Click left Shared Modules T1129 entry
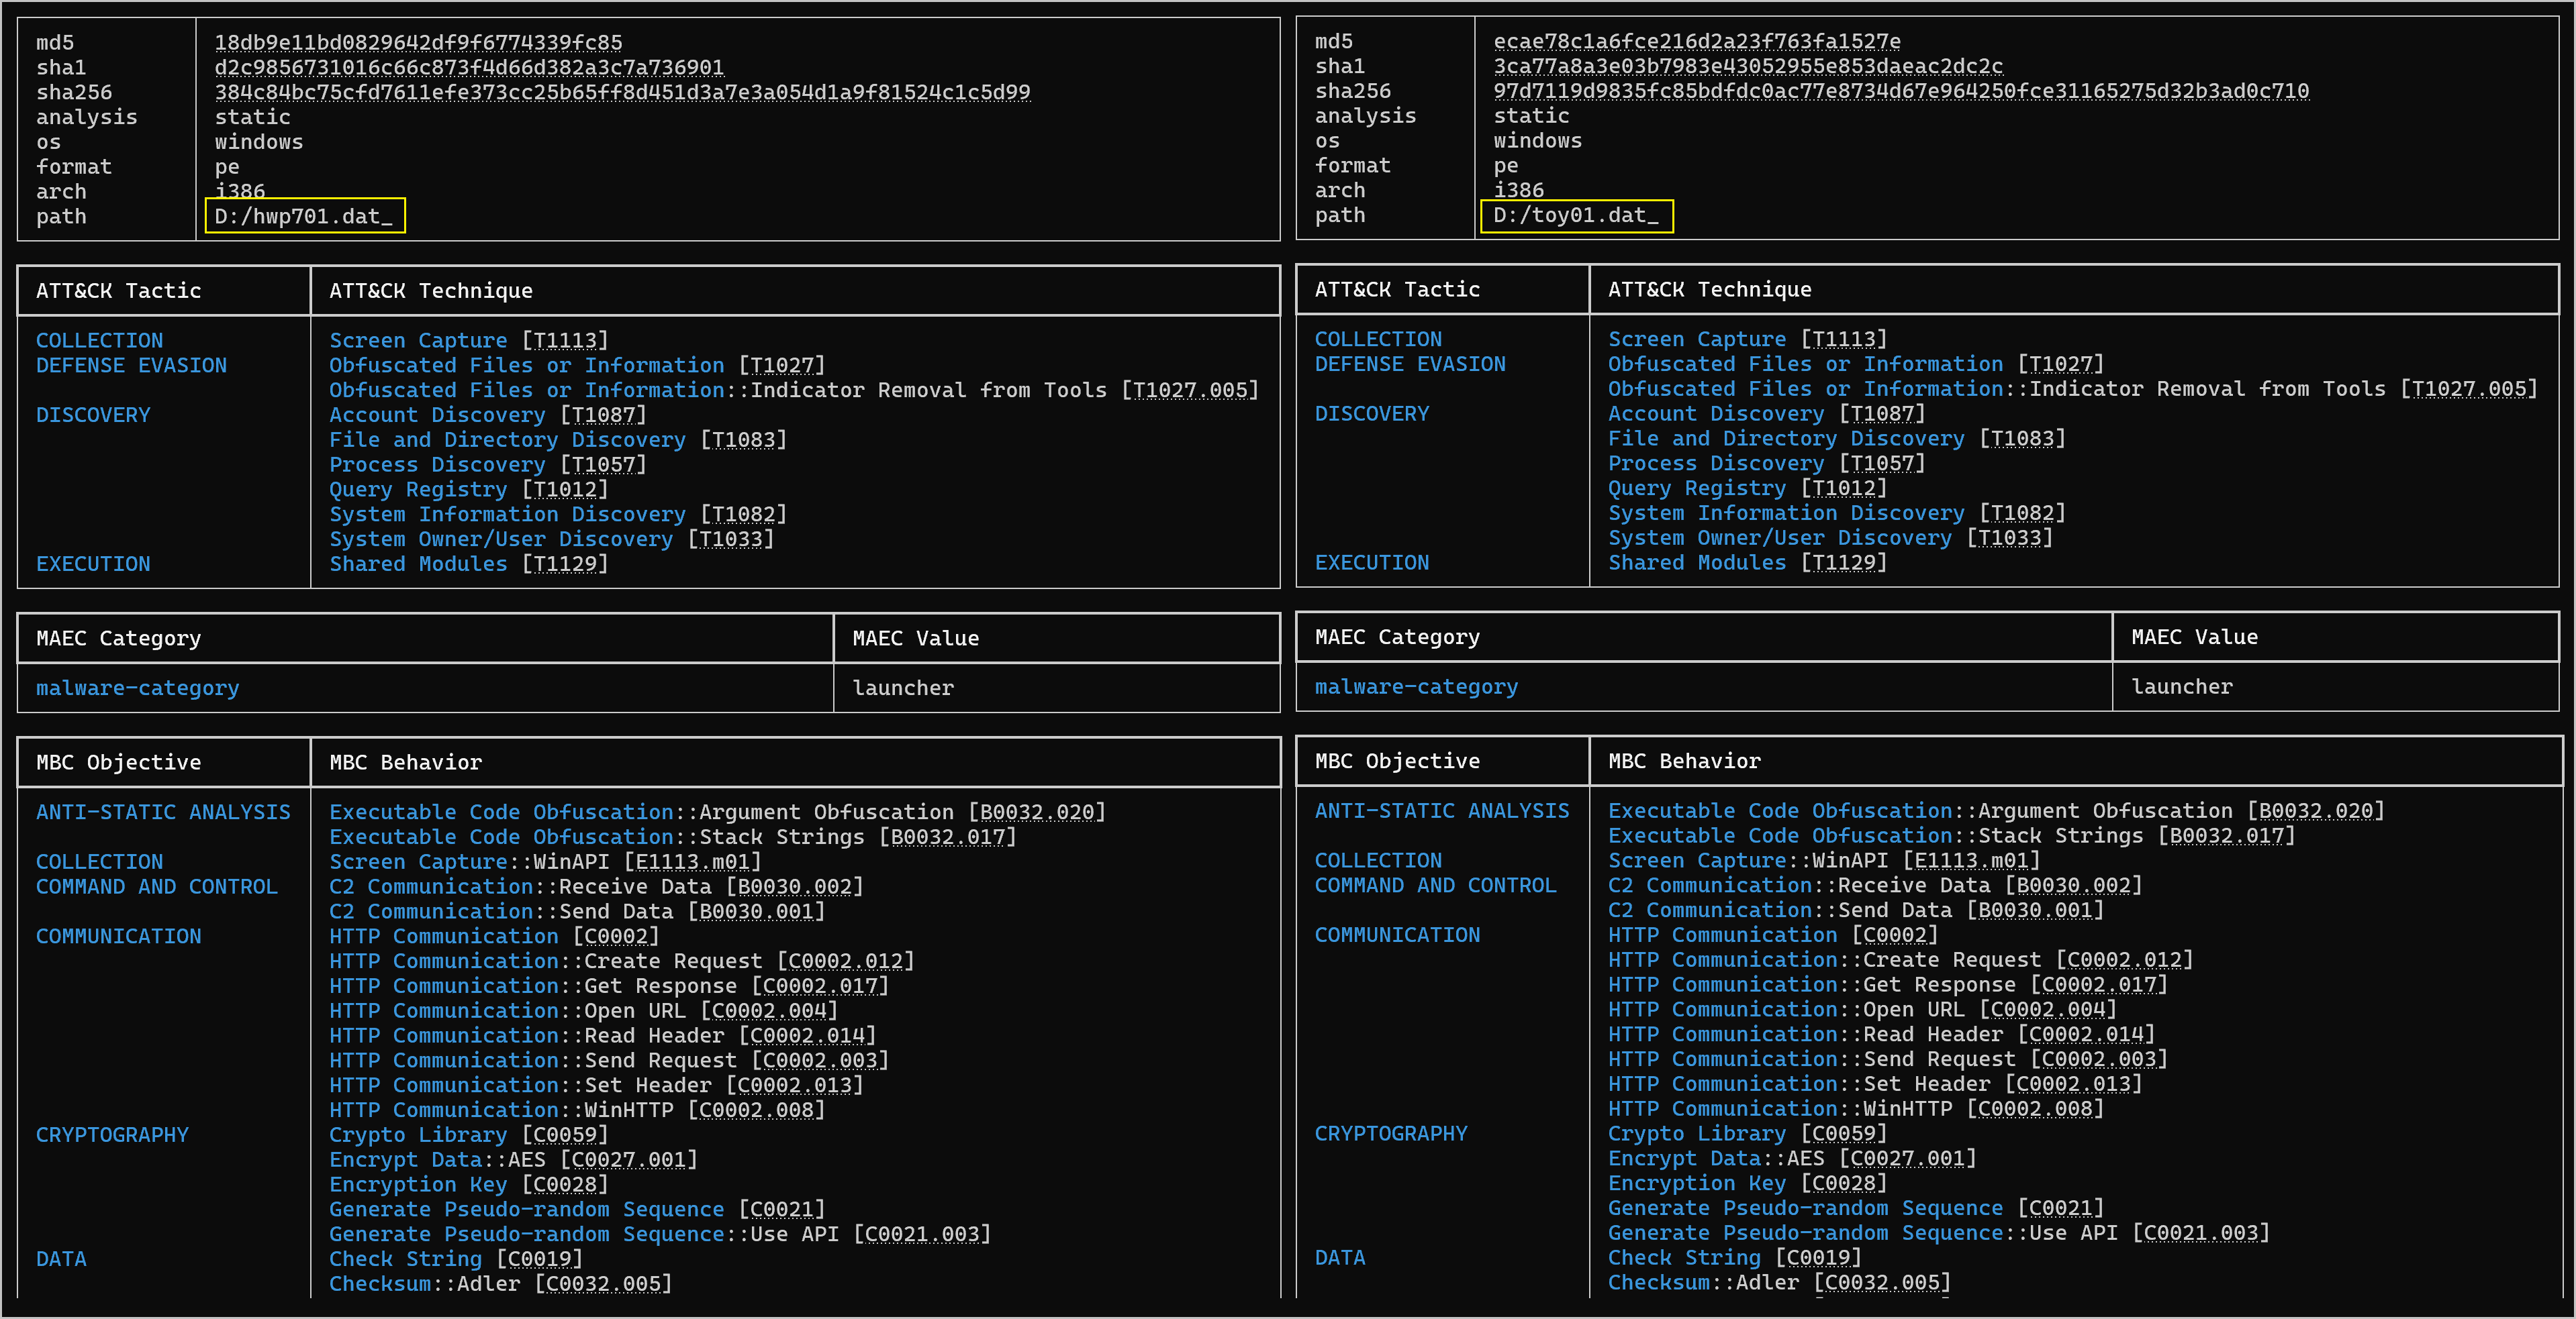2576x1319 pixels. pyautogui.click(x=469, y=564)
